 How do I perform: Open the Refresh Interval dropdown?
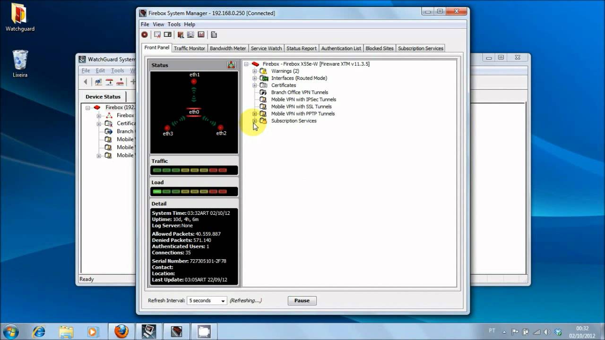point(223,301)
